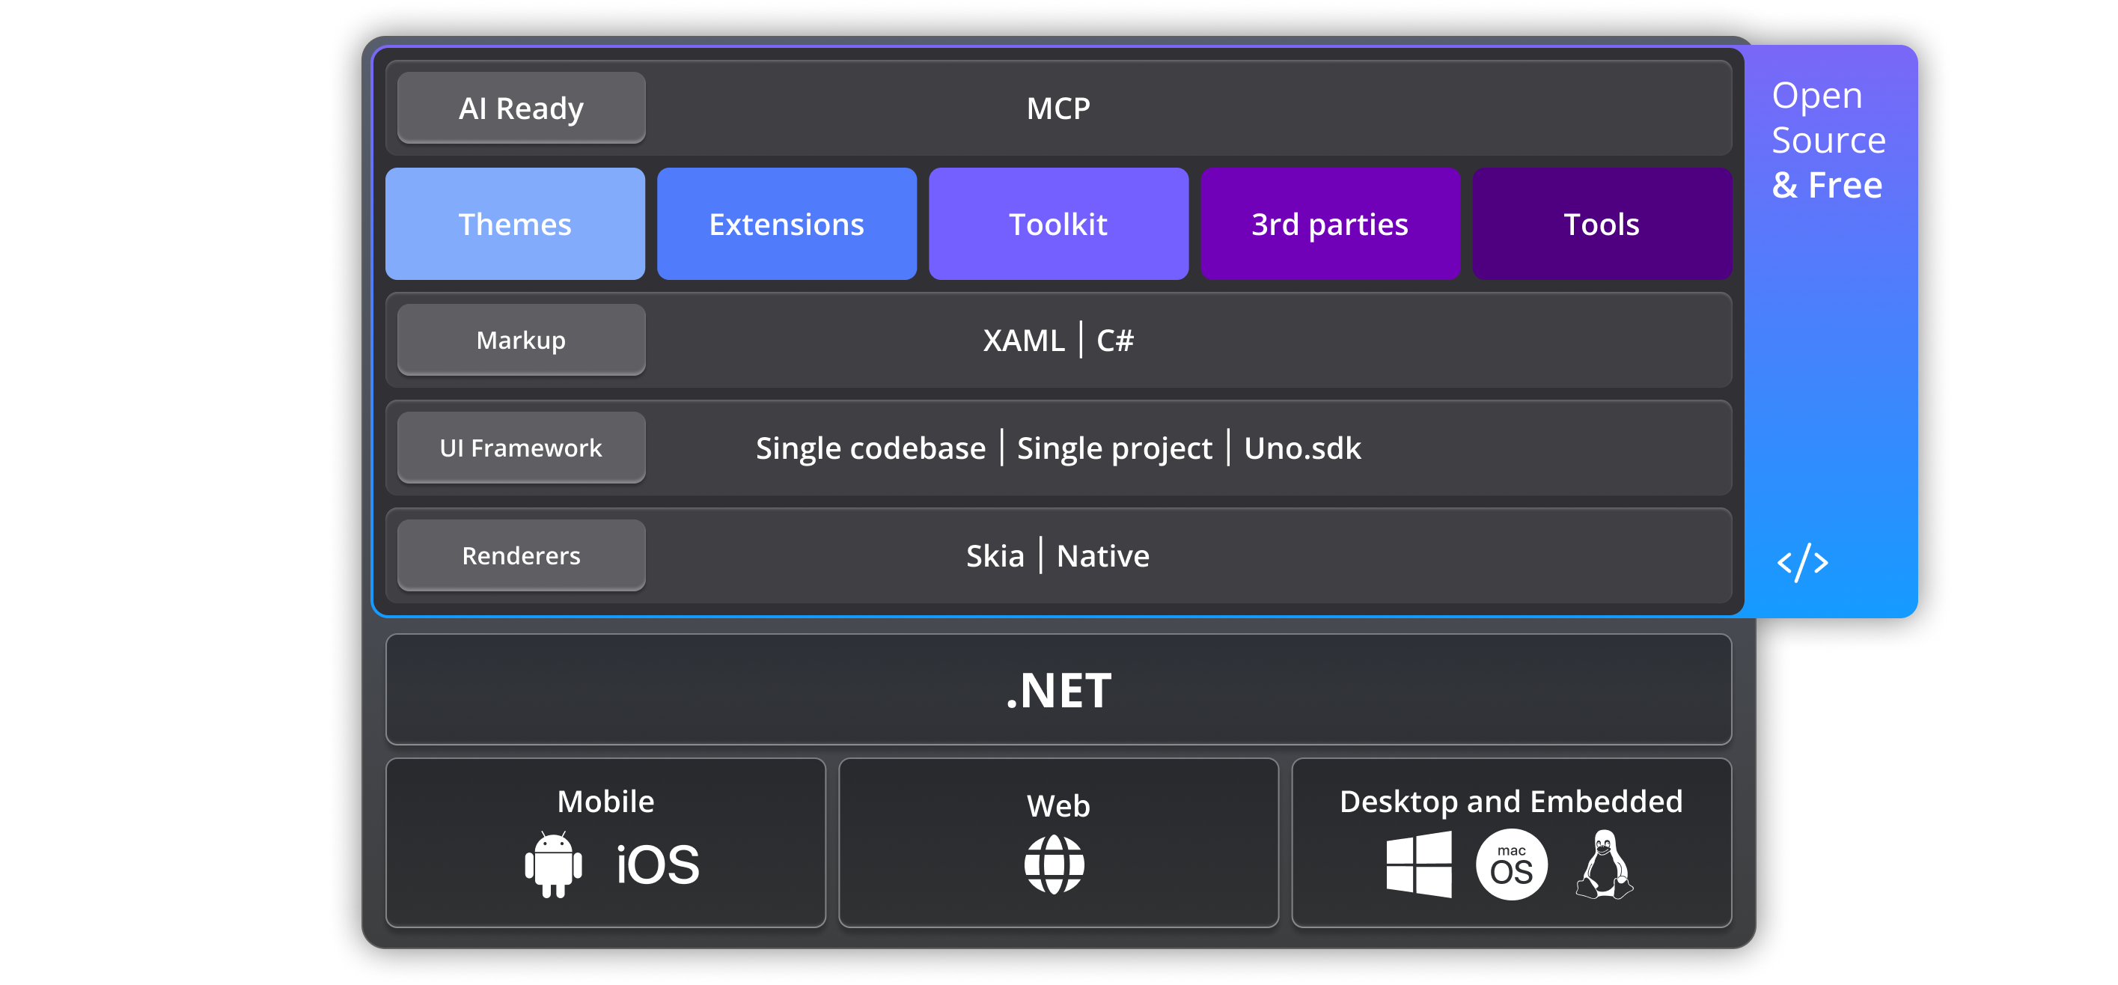The width and height of the screenshot is (2118, 985).
Task: Select the purple Tools block
Action: click(1601, 224)
